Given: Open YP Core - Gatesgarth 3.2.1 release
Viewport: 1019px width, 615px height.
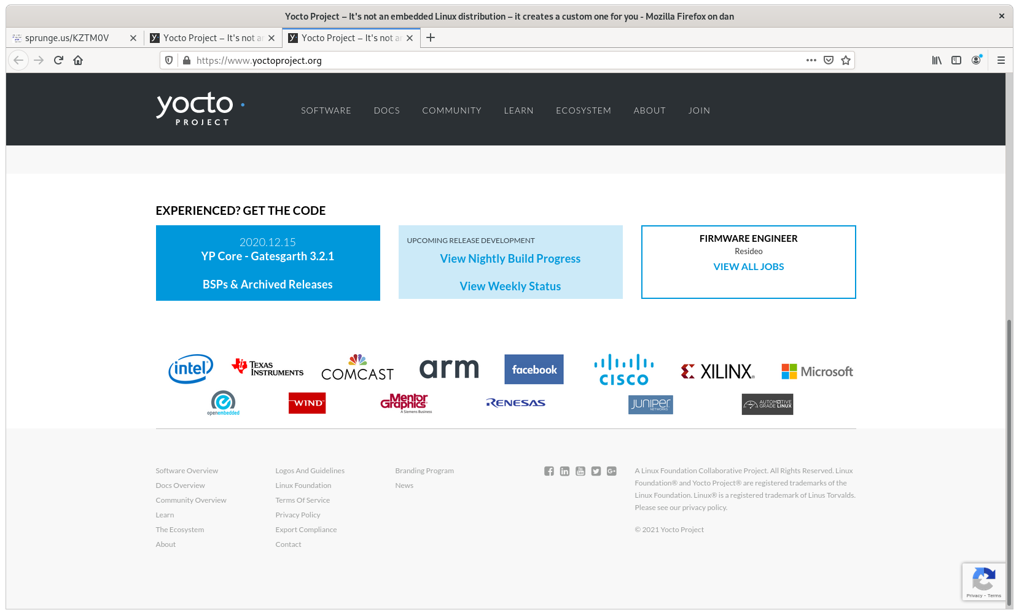Looking at the screenshot, I should 268,256.
